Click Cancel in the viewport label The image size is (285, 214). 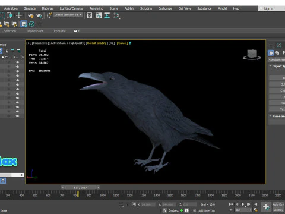[122, 43]
